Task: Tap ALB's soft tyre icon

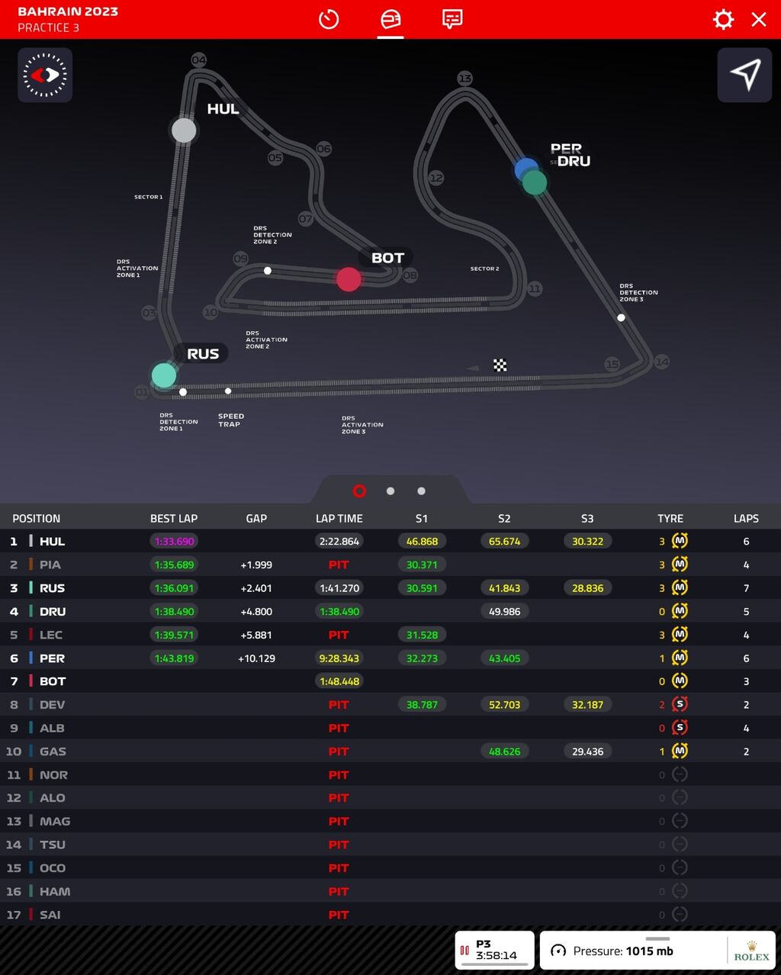Action: pyautogui.click(x=680, y=728)
